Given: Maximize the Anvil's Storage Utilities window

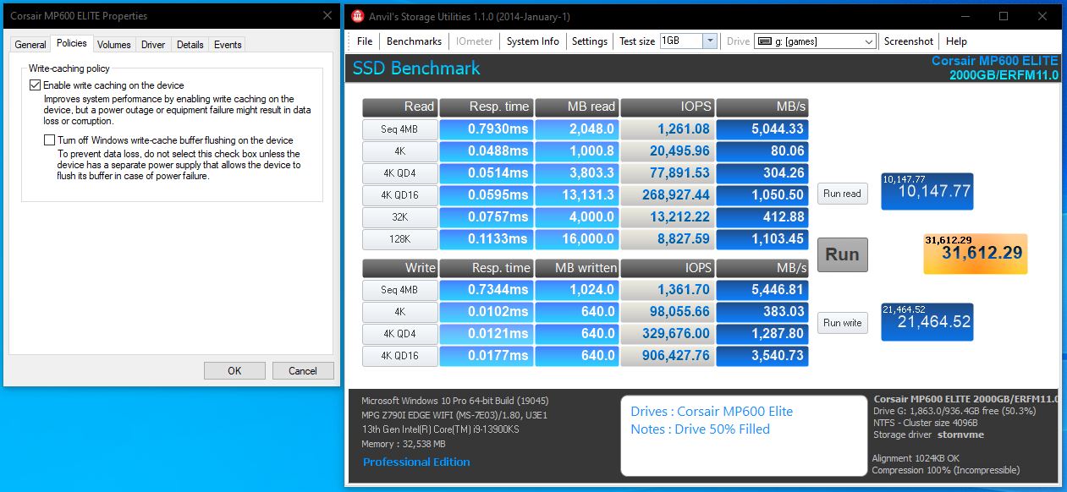Looking at the screenshot, I should coord(1004,16).
